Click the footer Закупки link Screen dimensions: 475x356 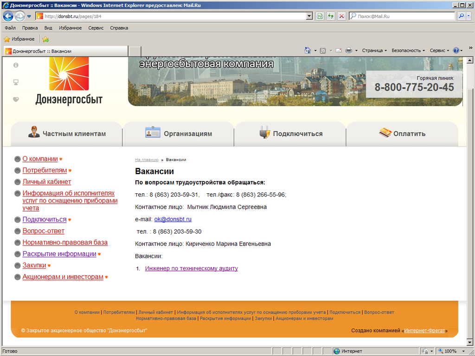263,318
